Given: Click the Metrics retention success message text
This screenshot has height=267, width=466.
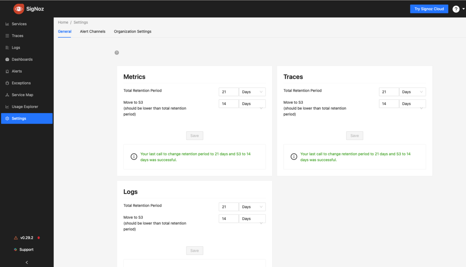Looking at the screenshot, I should point(195,157).
